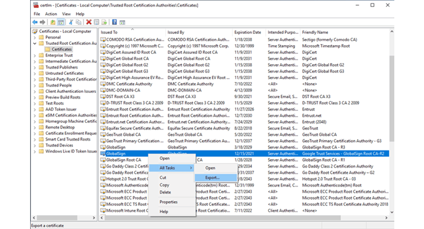This screenshot has height=229, width=424.
Task: Expand the Personal tree node
Action: click(34, 37)
